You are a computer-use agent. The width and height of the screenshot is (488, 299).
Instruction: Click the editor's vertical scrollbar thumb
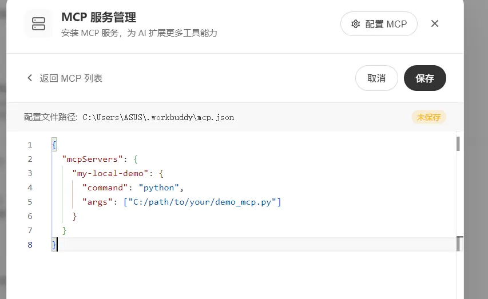(x=458, y=143)
